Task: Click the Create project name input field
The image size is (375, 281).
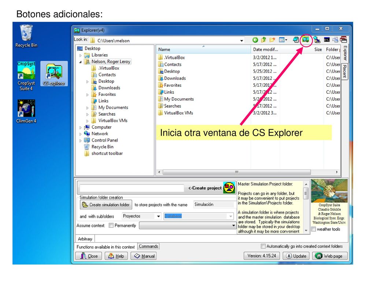Action: tap(132, 188)
